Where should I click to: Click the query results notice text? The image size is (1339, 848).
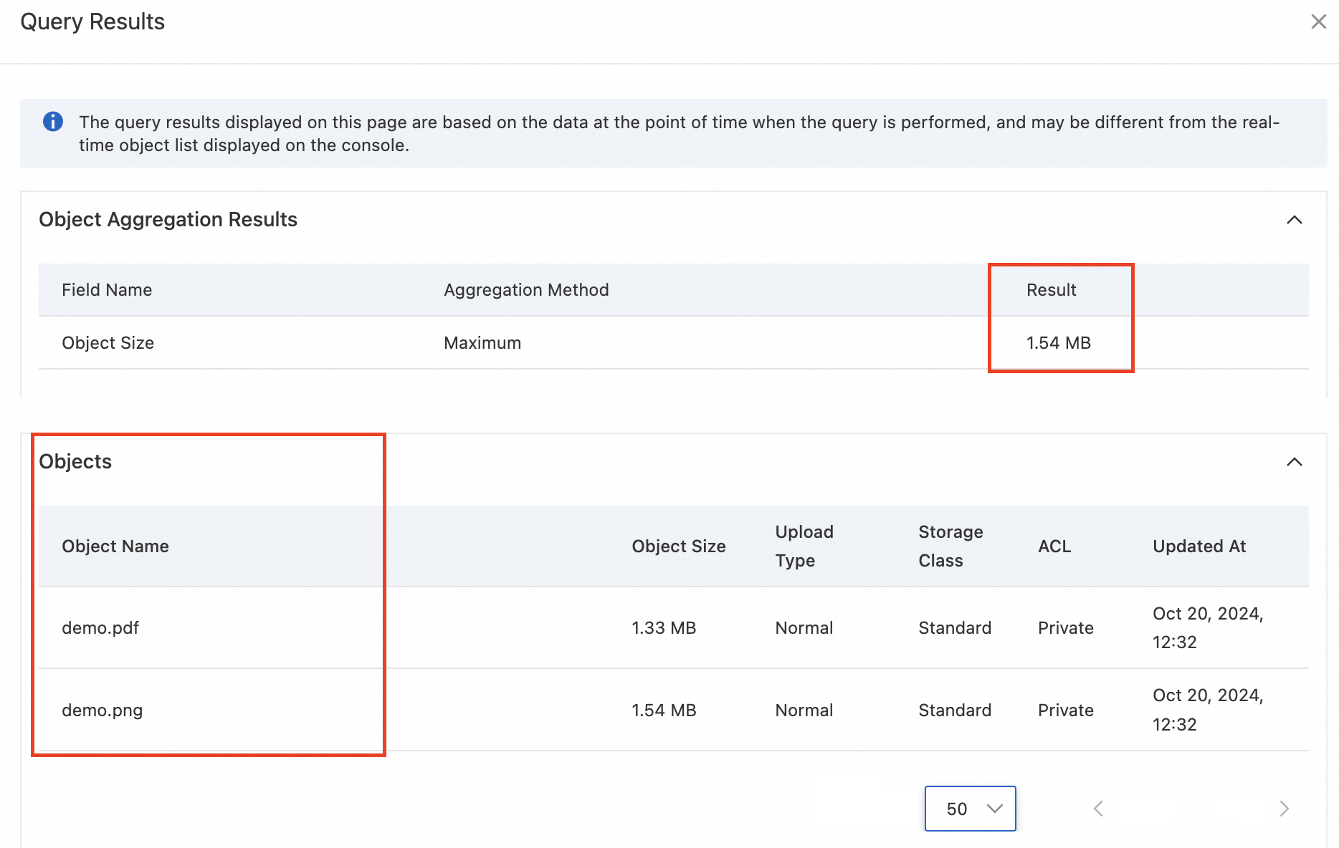tap(680, 134)
